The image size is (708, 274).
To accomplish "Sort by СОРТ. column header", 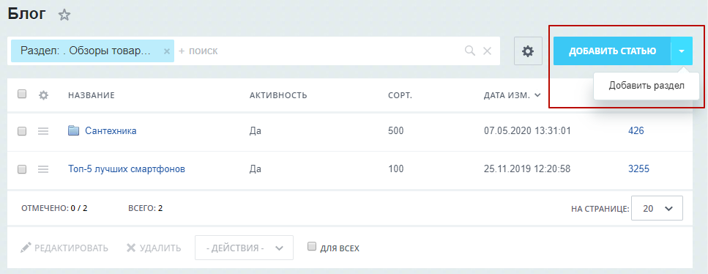I will tap(400, 95).
